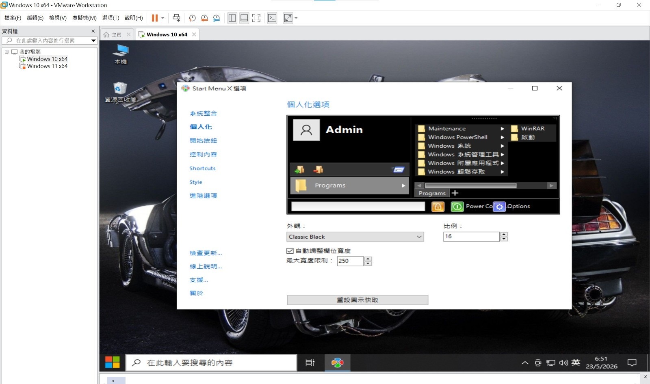Open the 進階選項 settings page
Screen dimensions: 650x384
(203, 196)
